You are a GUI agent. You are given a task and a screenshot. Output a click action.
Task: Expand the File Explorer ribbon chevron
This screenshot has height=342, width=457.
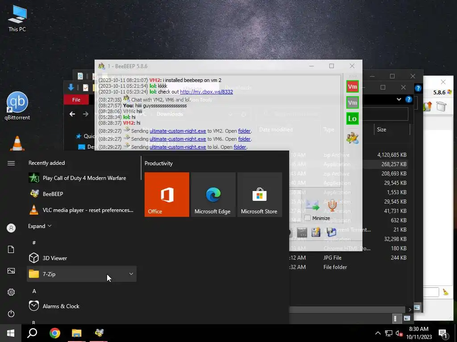[399, 99]
